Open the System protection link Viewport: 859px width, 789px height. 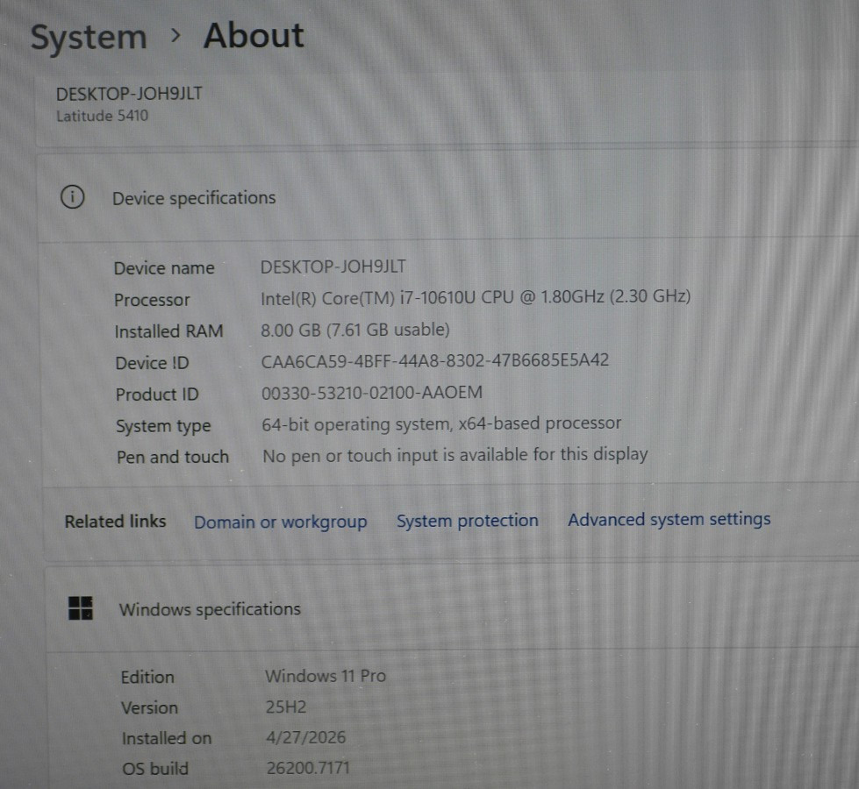pyautogui.click(x=468, y=520)
